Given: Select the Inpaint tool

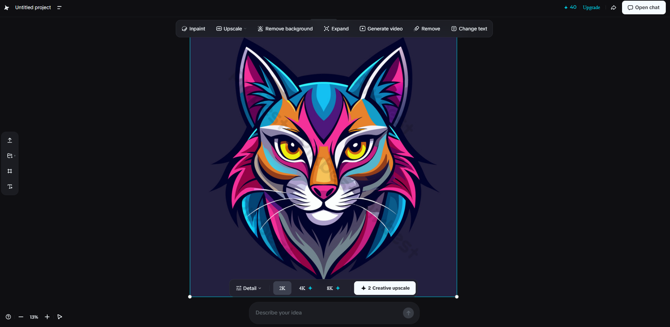Looking at the screenshot, I should coord(194,29).
